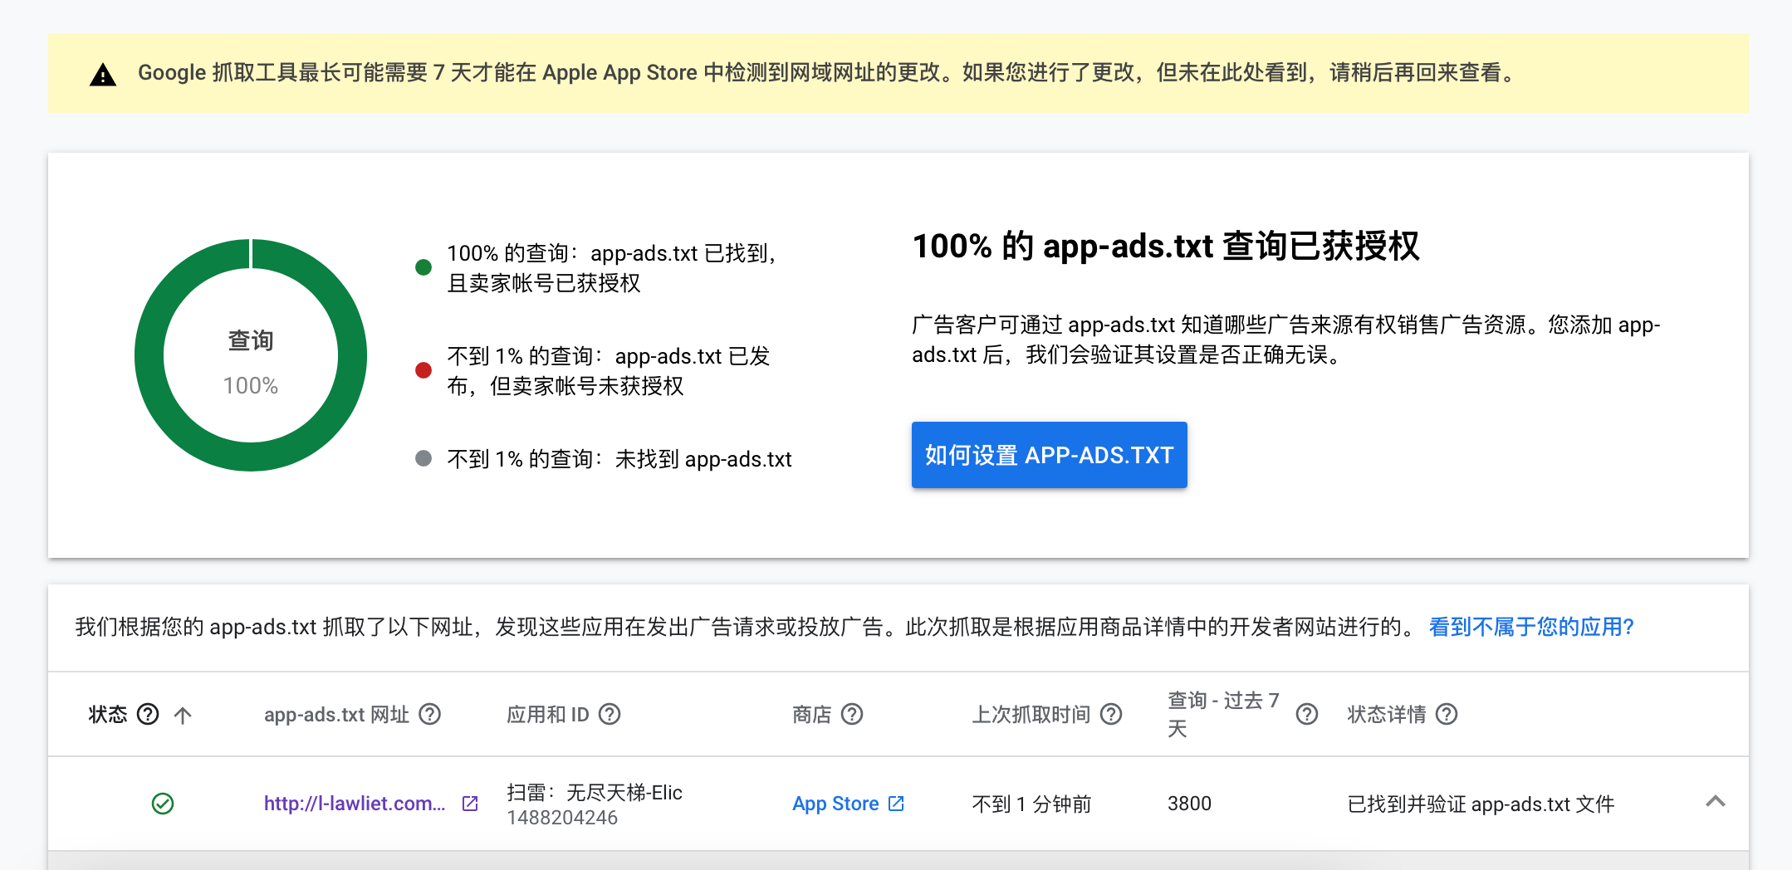The image size is (1792, 870).
Task: Click the heading 100% 的 app-ads.txt 查询已获授权
Action: (1166, 246)
